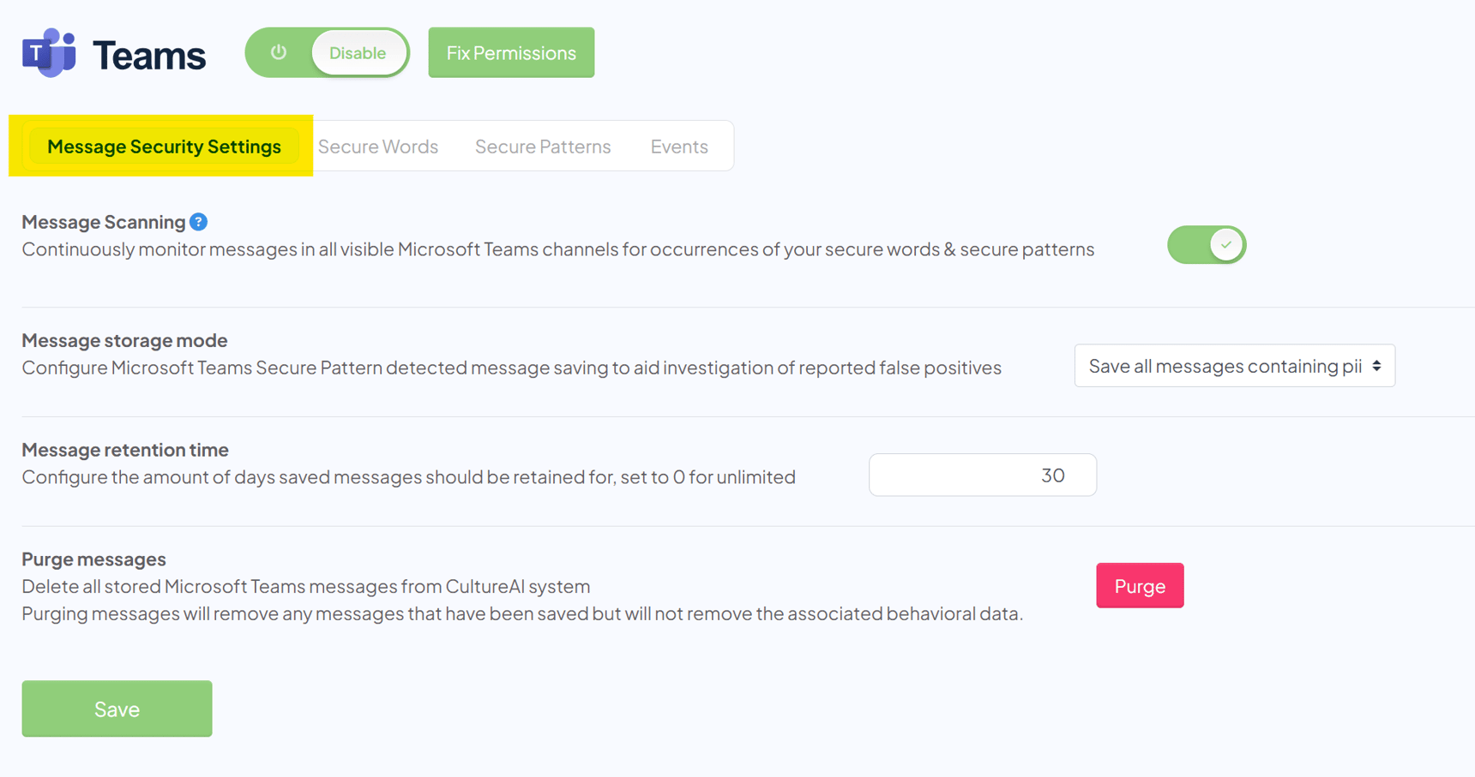The image size is (1475, 777).
Task: Go to the Secure Patterns tab
Action: pos(543,146)
